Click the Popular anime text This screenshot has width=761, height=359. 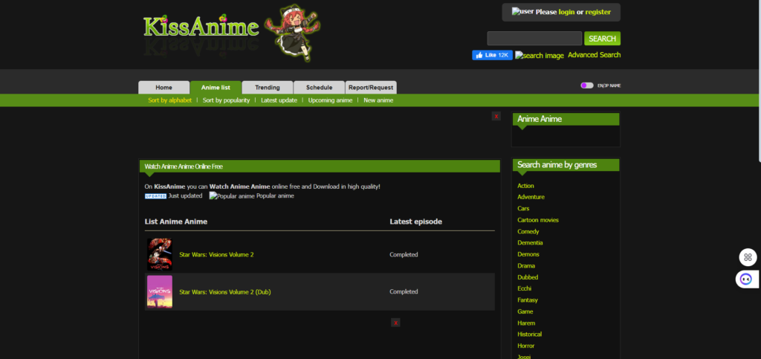pos(275,196)
